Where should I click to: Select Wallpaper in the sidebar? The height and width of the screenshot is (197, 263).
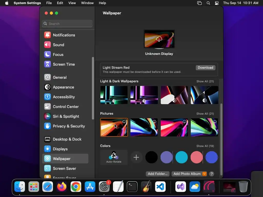(x=65, y=159)
